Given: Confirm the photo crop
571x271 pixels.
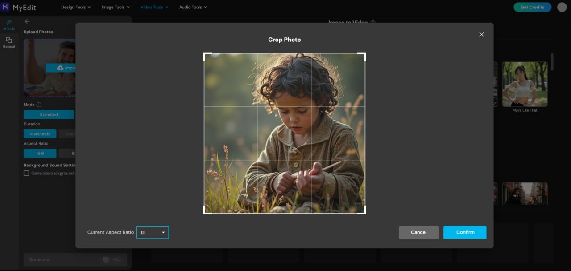Looking at the screenshot, I should point(465,232).
